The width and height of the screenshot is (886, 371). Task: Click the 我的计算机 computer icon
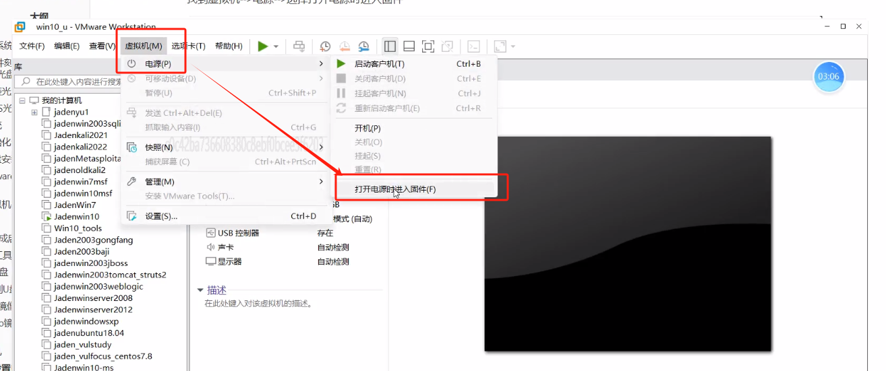(34, 100)
